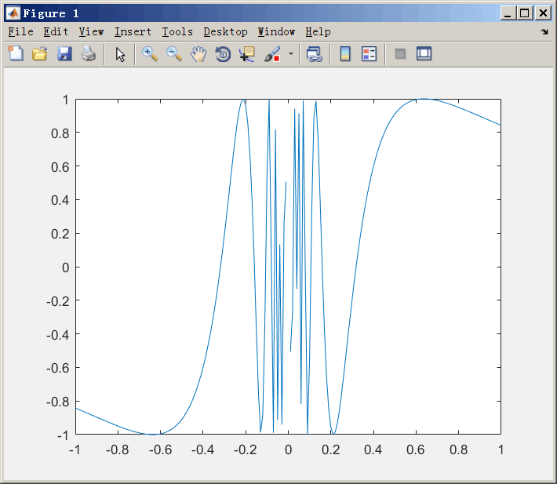Click the MATLAB logo in the title bar
Screen dimensions: 557x484
(13, 13)
